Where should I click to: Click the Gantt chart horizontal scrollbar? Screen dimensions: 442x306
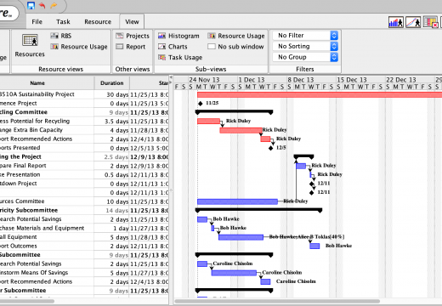277,301
